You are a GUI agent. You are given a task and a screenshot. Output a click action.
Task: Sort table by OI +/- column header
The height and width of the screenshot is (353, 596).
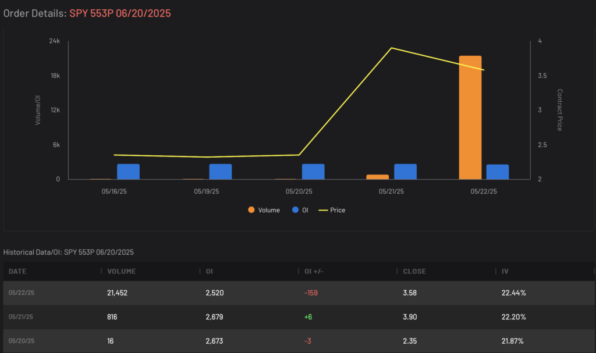click(x=314, y=272)
